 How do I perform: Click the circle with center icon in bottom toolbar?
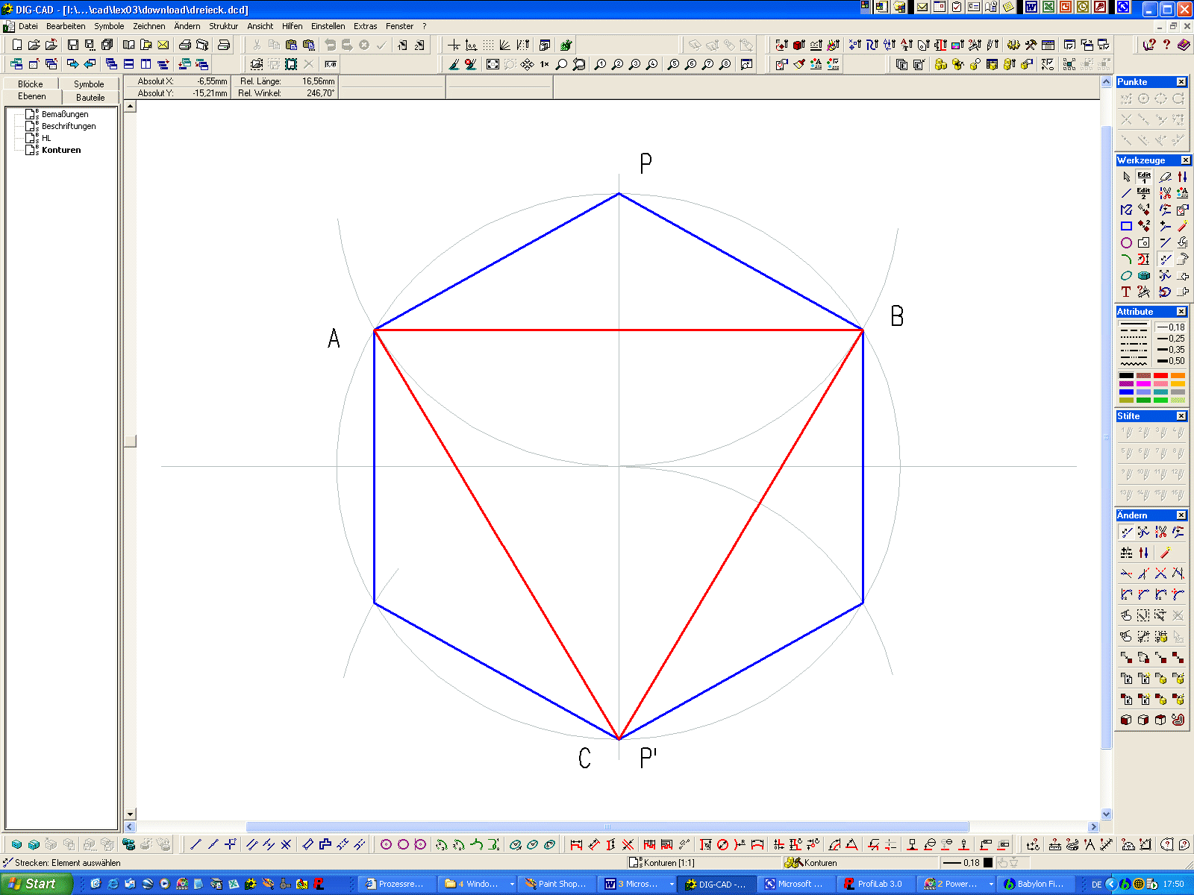point(386,844)
